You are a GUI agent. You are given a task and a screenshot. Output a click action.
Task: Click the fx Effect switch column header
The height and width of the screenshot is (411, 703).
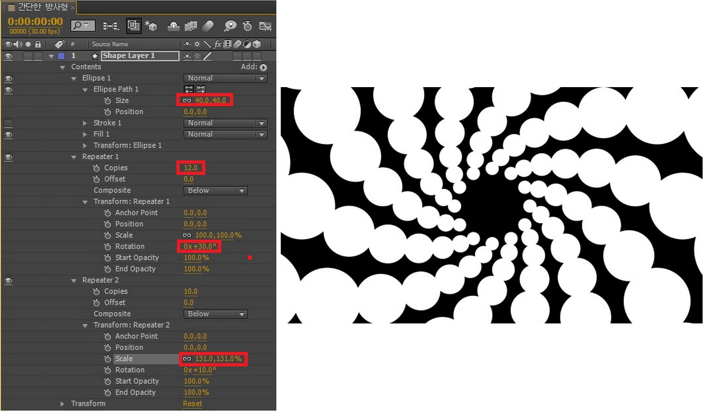(218, 44)
